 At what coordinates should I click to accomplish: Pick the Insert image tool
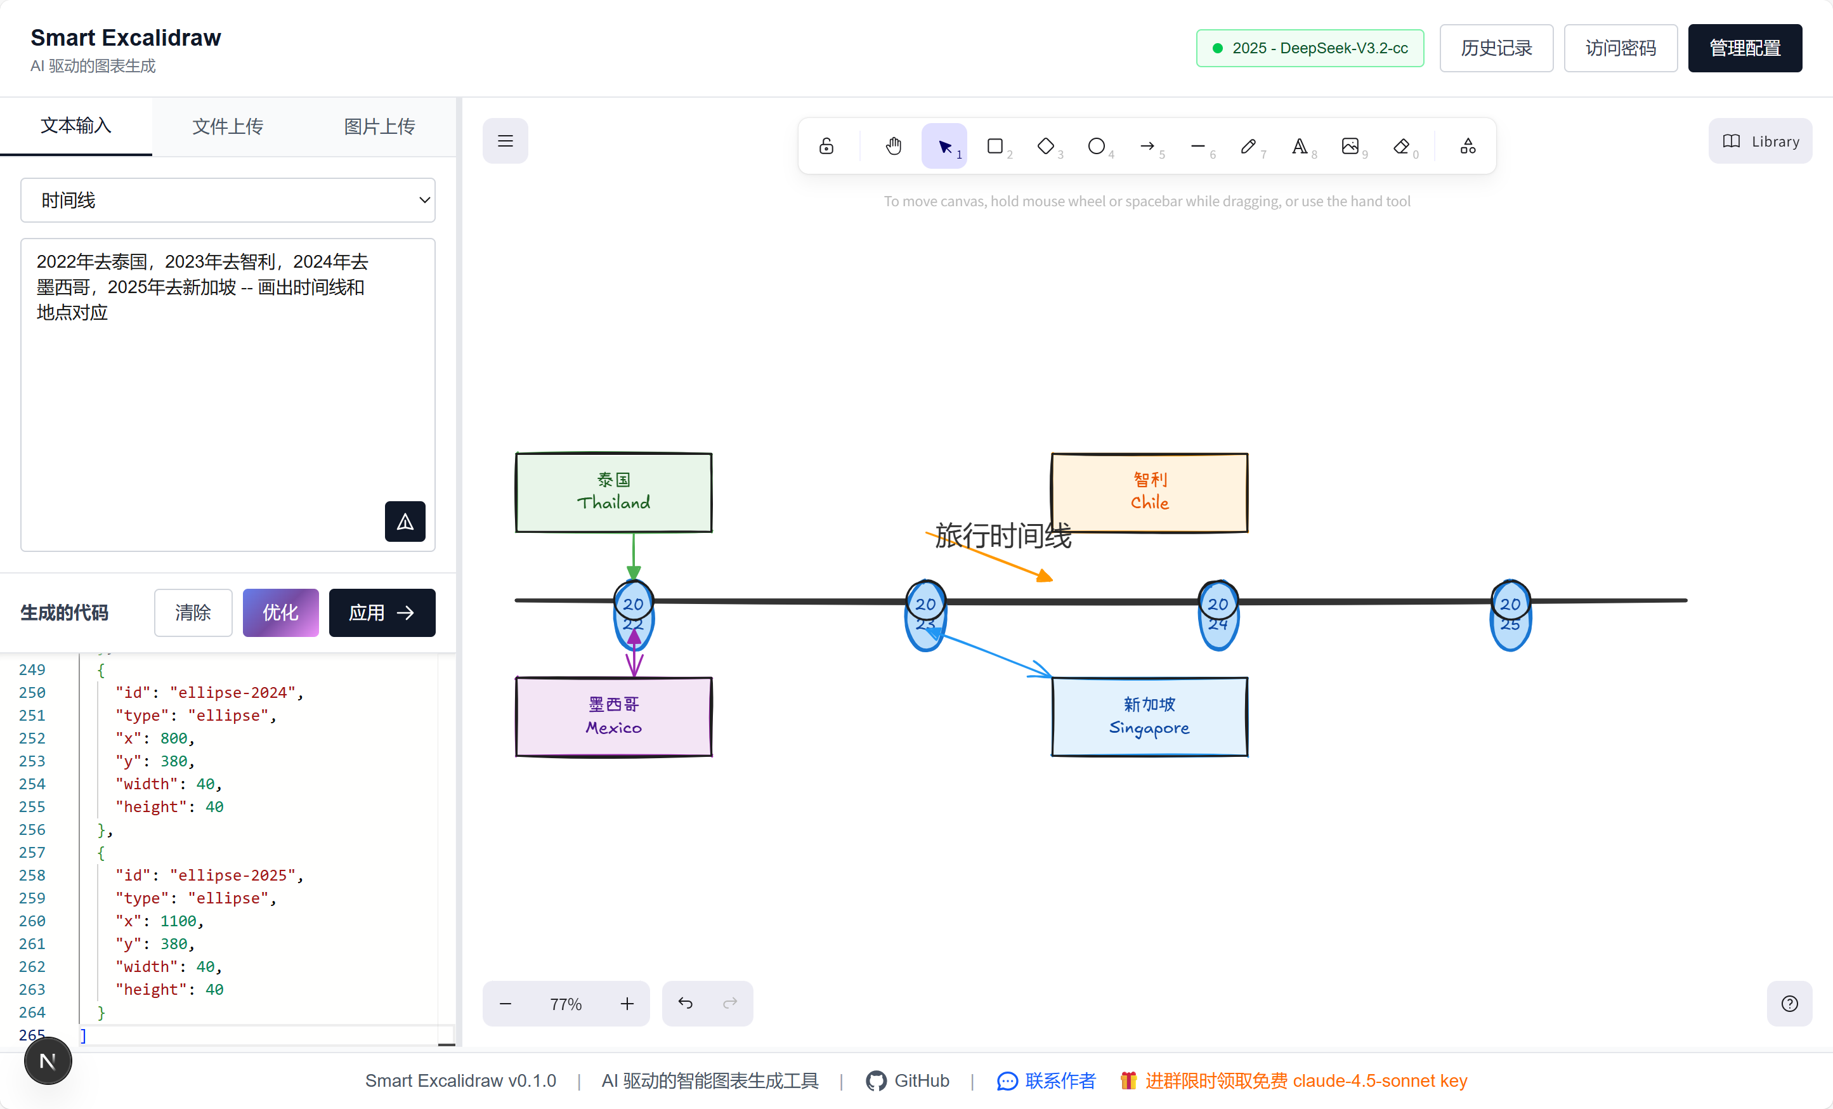[x=1350, y=146]
